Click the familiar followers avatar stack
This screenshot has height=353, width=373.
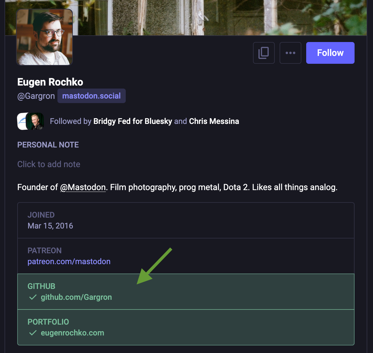[31, 121]
